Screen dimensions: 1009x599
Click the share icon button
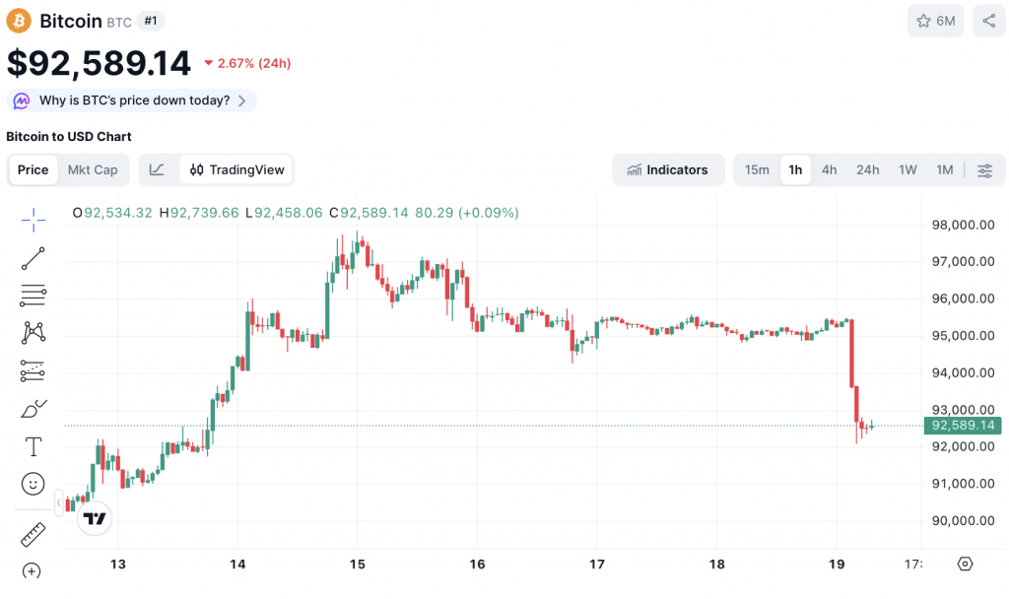click(x=988, y=21)
